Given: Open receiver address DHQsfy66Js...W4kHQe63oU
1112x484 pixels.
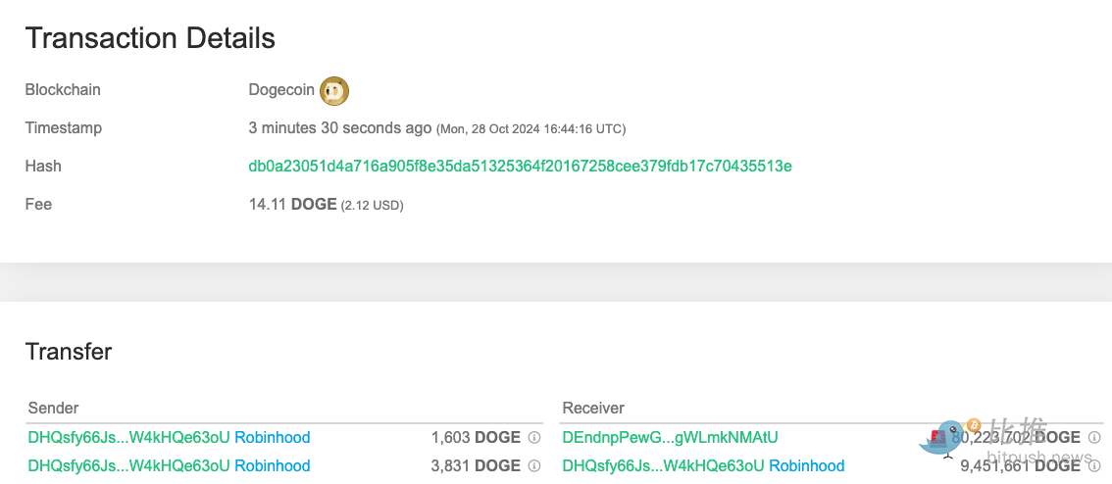Looking at the screenshot, I should coord(663,466).
